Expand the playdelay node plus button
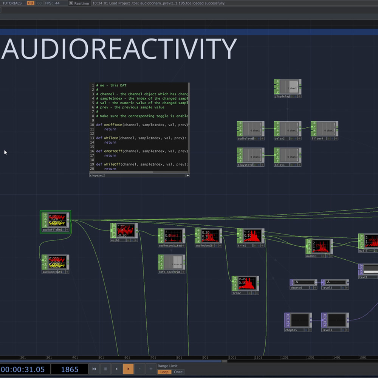Image resolution: width=378 pixels, height=378 pixels. (x=299, y=96)
